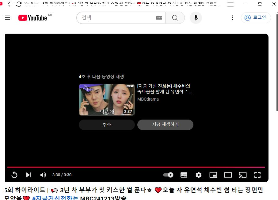Image resolution: width=278 pixels, height=200 pixels.
Task: Reload the page
Action: tap(19, 4)
